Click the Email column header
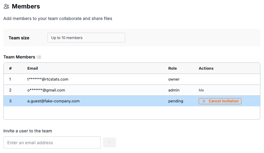Screen dimensions: 264x153 (33, 68)
